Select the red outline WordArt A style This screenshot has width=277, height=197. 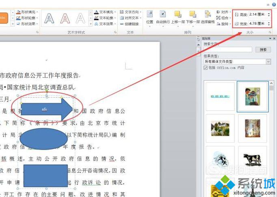tap(65, 18)
